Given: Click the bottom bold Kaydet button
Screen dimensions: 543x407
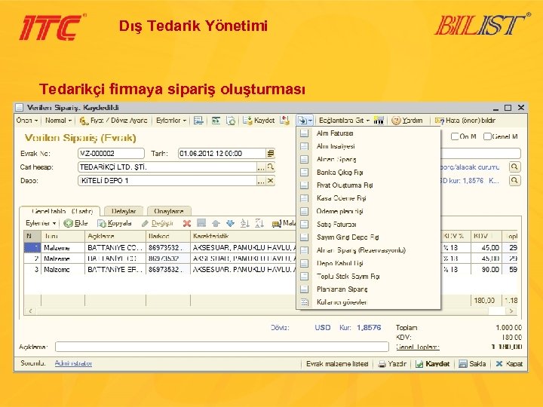Looking at the screenshot, I should (433, 364).
